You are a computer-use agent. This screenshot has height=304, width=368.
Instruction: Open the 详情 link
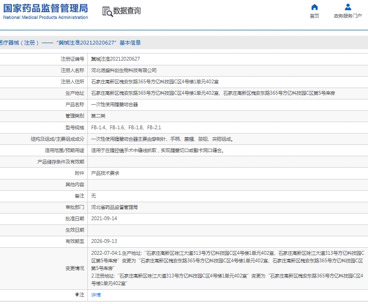click(96, 295)
